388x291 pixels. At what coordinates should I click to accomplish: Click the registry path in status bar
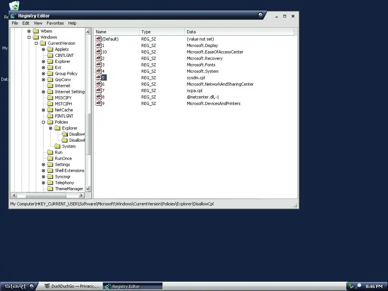coord(112,204)
